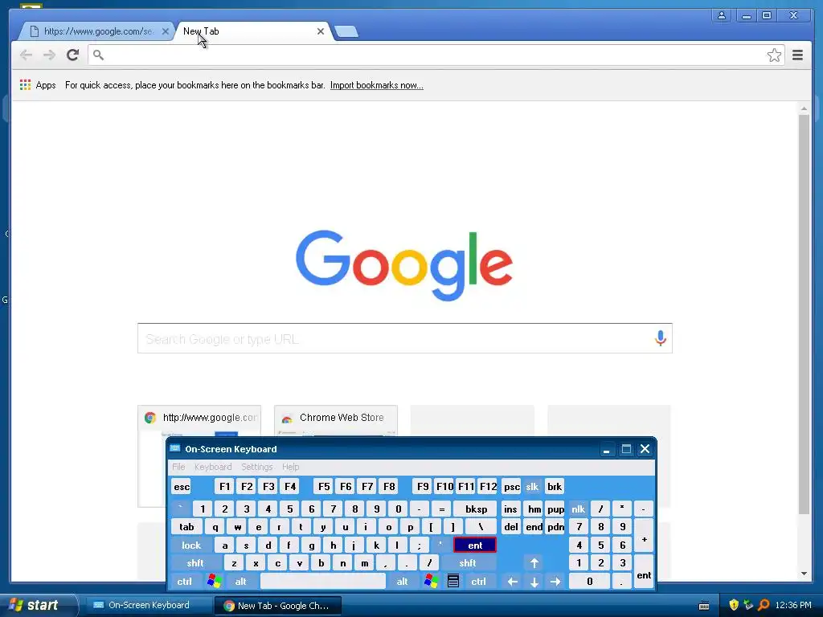Click the right Windows logo key
This screenshot has height=617, width=823.
431,582
